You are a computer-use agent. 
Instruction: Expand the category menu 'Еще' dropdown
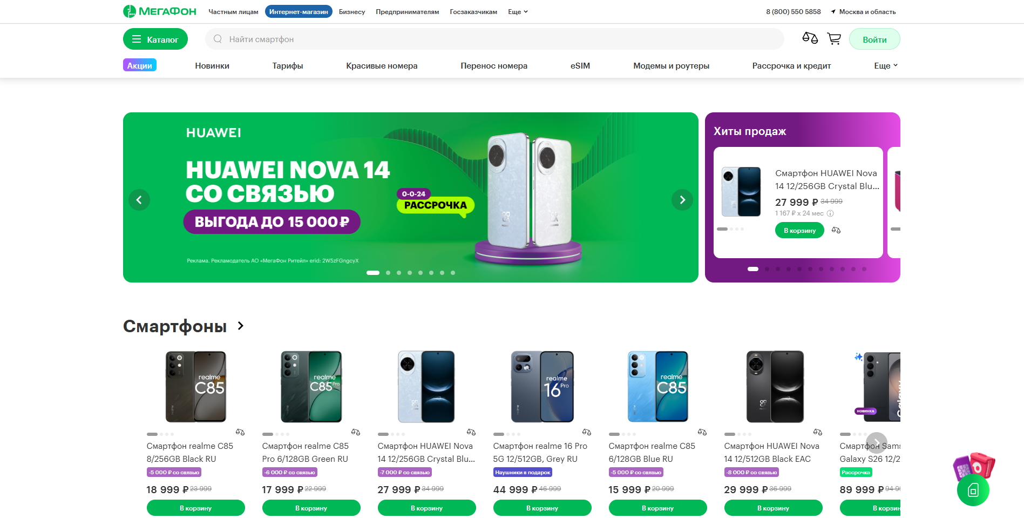point(886,66)
